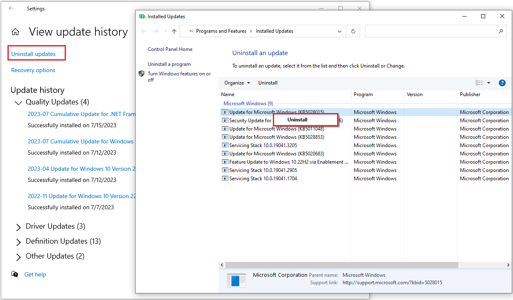Click the Windows features shield icon
The image size is (513, 300).
141,74
